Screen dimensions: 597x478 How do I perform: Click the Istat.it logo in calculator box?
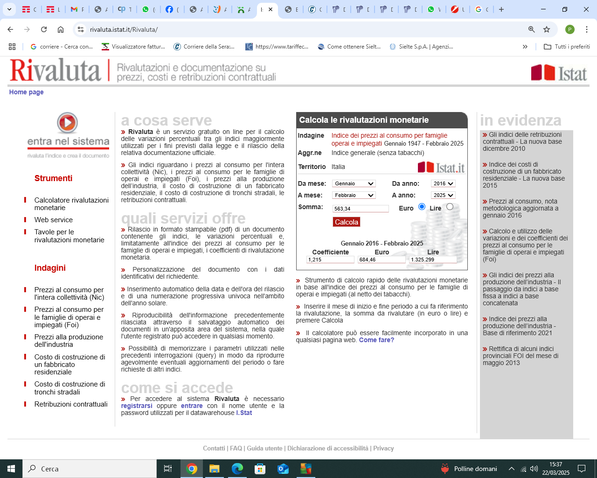click(441, 167)
